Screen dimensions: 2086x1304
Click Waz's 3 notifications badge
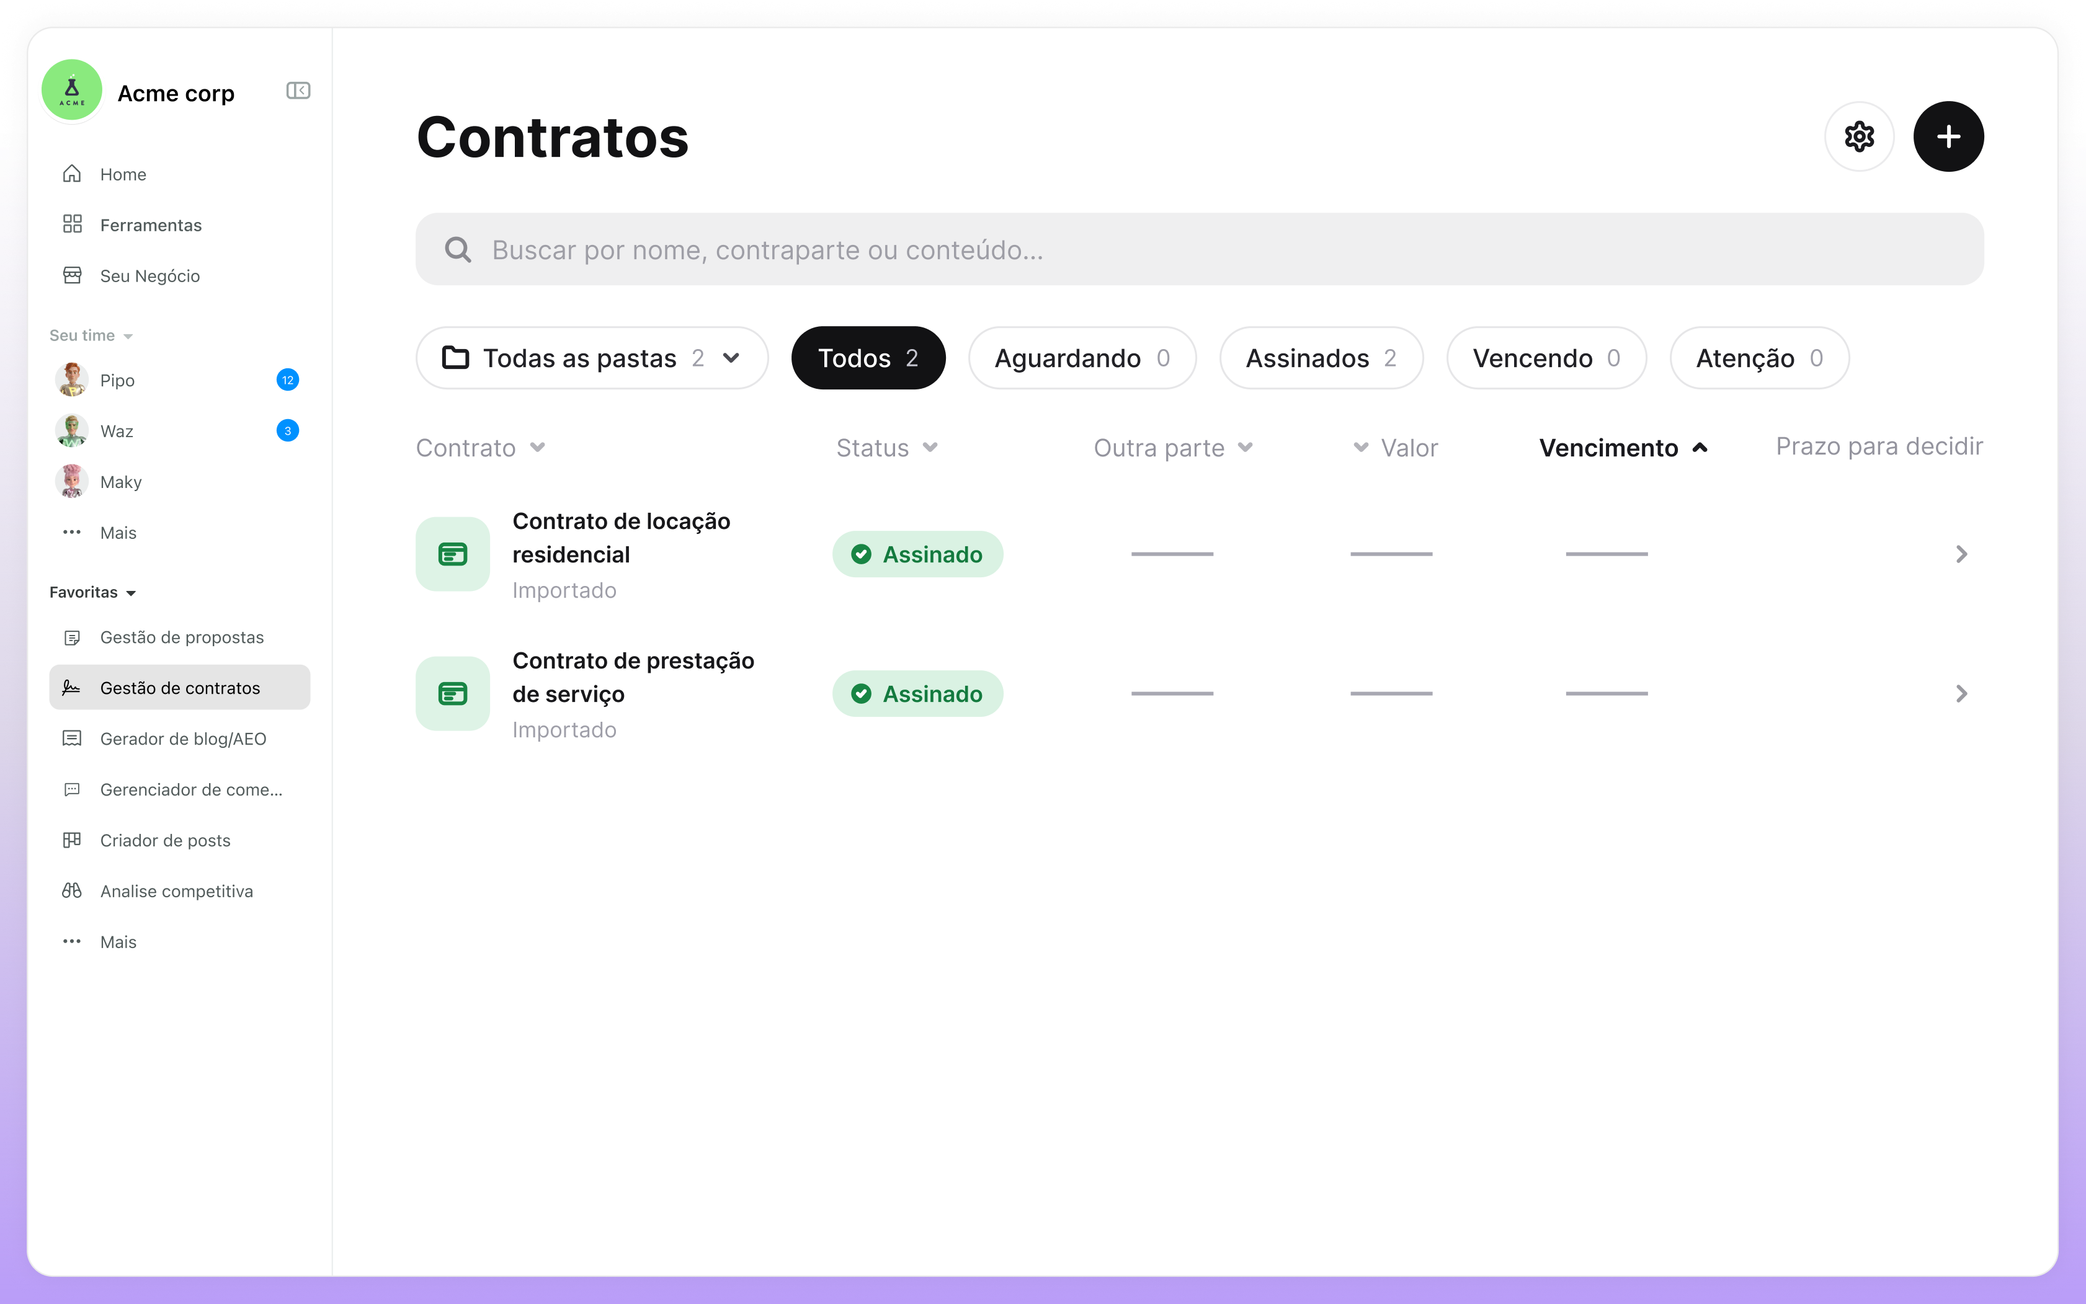287,430
